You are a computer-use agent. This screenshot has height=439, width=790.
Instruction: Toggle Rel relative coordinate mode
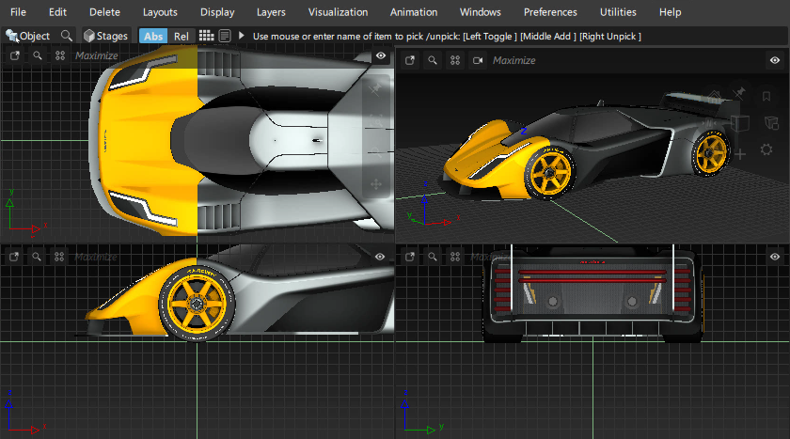point(182,36)
